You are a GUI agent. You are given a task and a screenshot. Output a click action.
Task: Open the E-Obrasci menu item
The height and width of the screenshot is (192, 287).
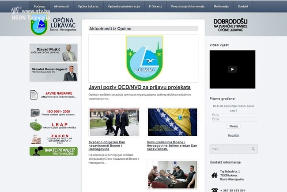click(155, 7)
